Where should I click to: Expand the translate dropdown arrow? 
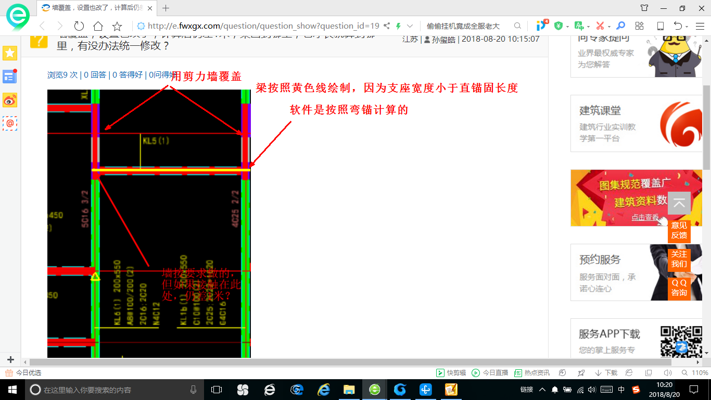(x=588, y=27)
